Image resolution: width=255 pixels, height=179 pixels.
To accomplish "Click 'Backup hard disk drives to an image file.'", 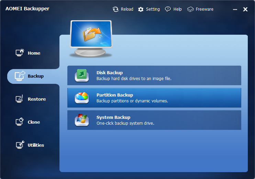I will [134, 79].
